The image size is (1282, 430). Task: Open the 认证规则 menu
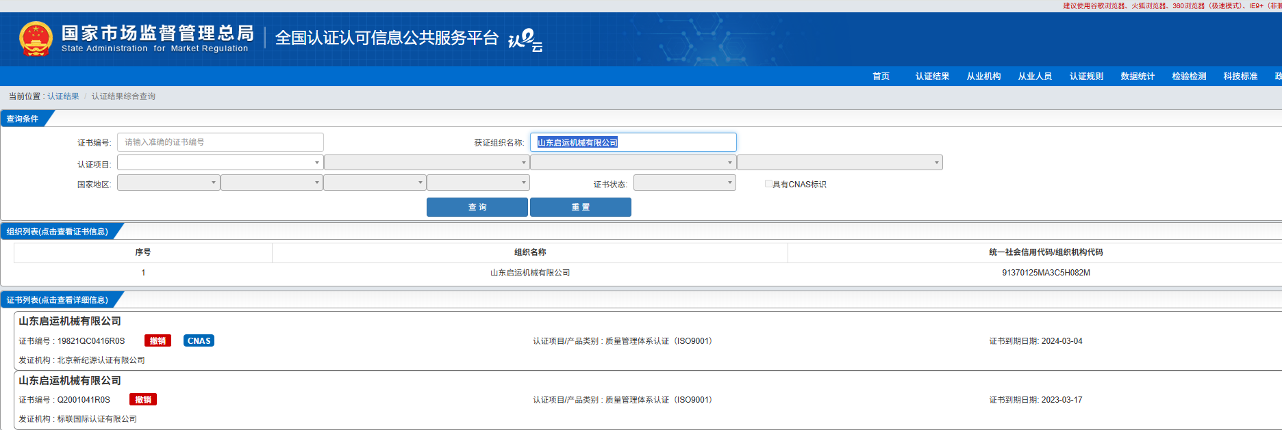point(1086,76)
